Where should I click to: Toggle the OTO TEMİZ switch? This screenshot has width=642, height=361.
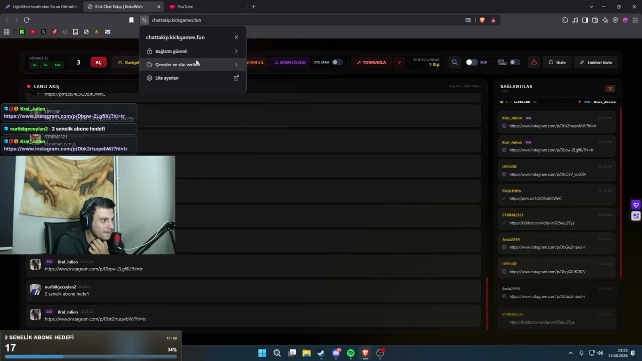(515, 62)
